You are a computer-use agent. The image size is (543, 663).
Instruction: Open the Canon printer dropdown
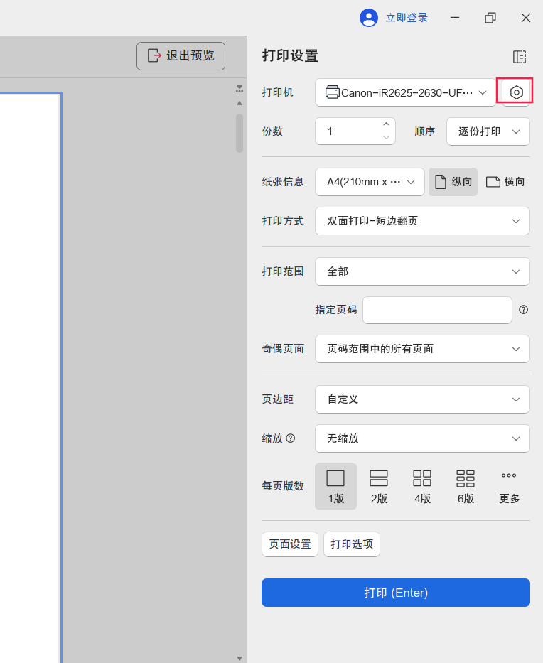tap(406, 92)
